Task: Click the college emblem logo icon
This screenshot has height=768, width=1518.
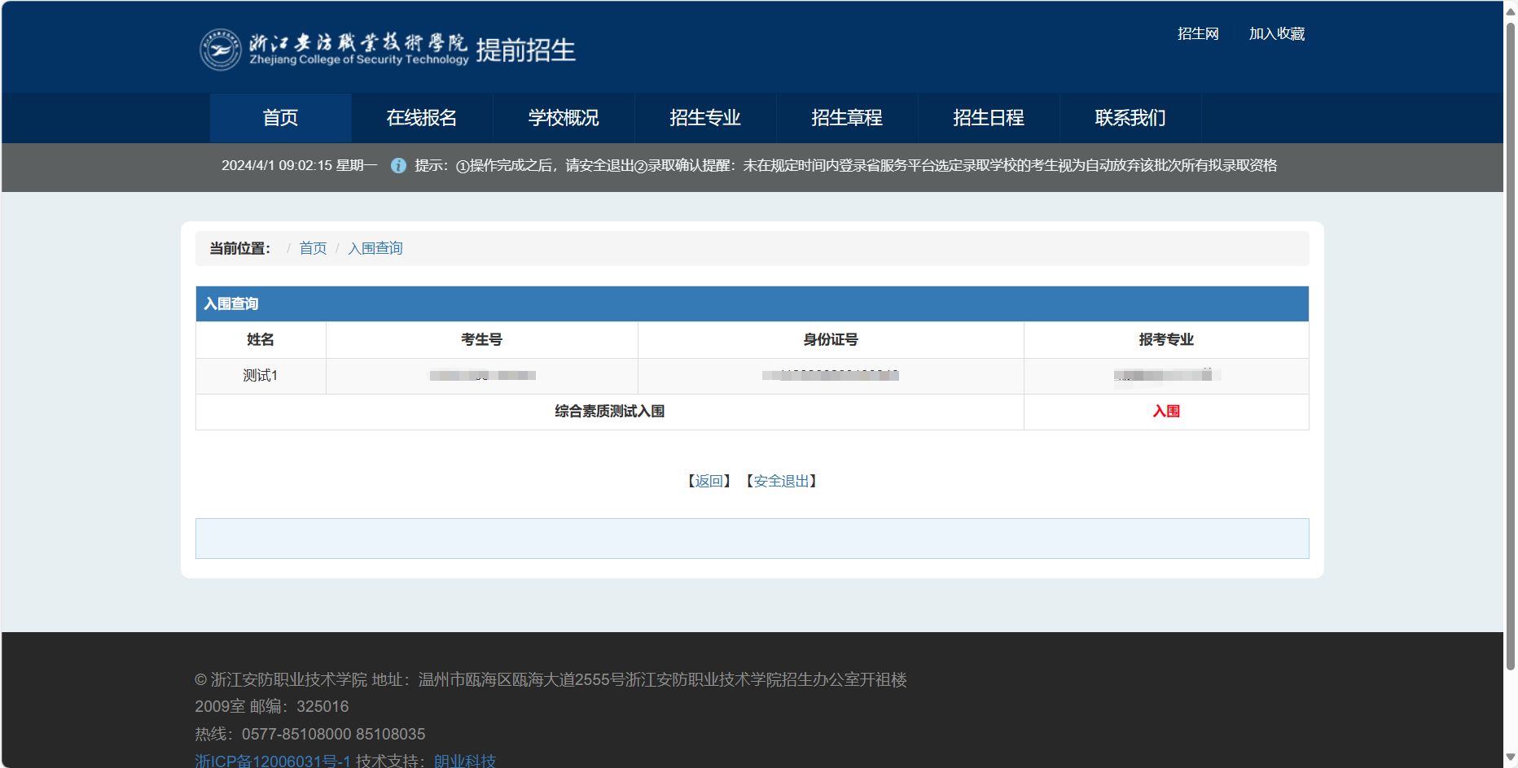Action: coord(221,50)
